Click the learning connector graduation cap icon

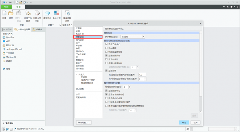(231, 7)
